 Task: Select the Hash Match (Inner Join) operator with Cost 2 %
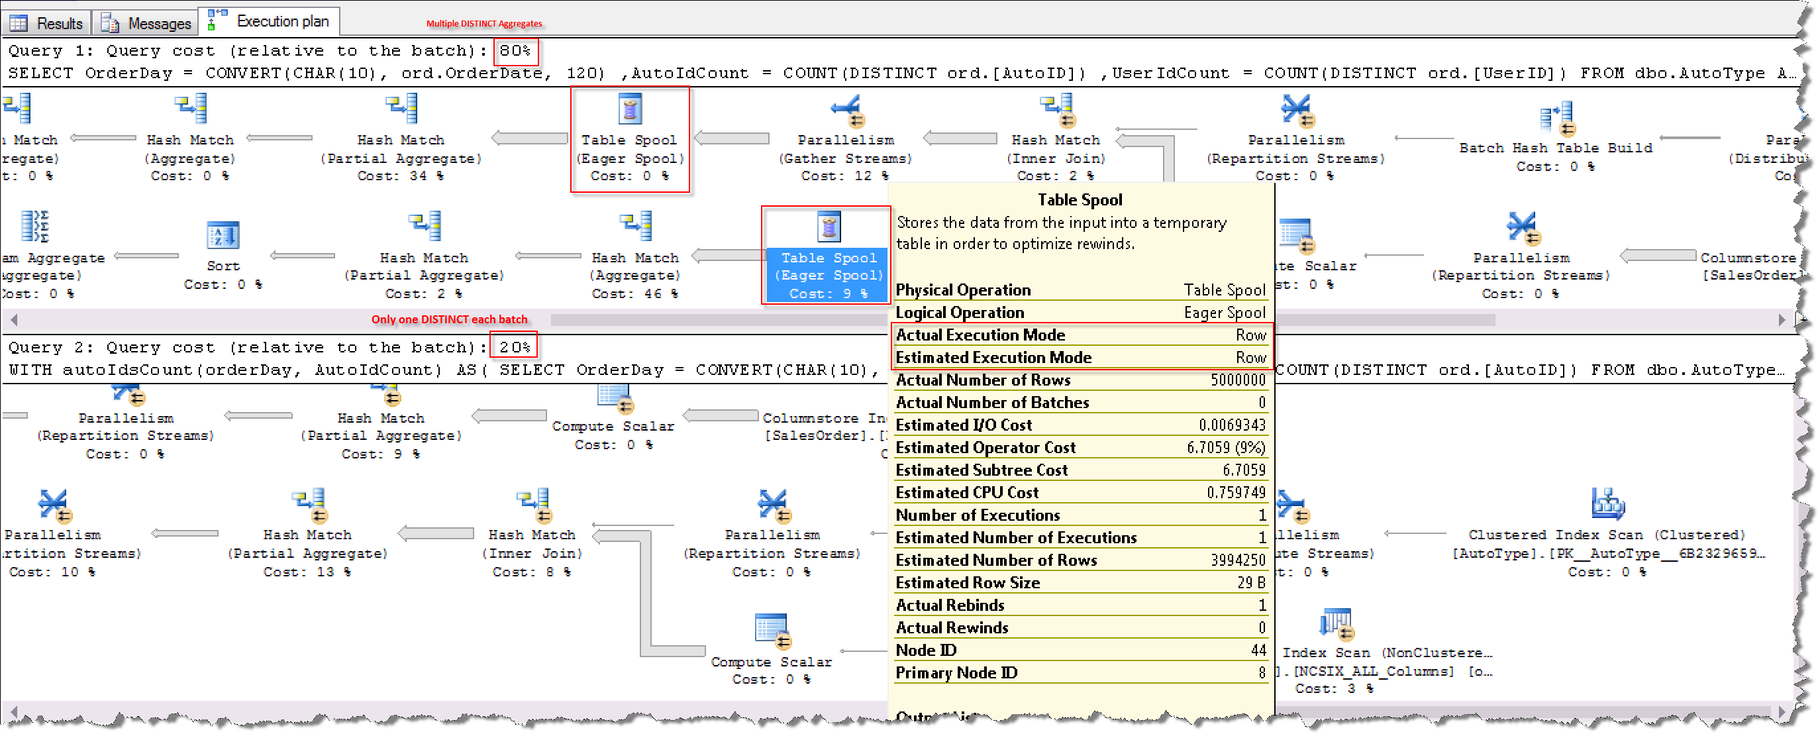[1055, 138]
